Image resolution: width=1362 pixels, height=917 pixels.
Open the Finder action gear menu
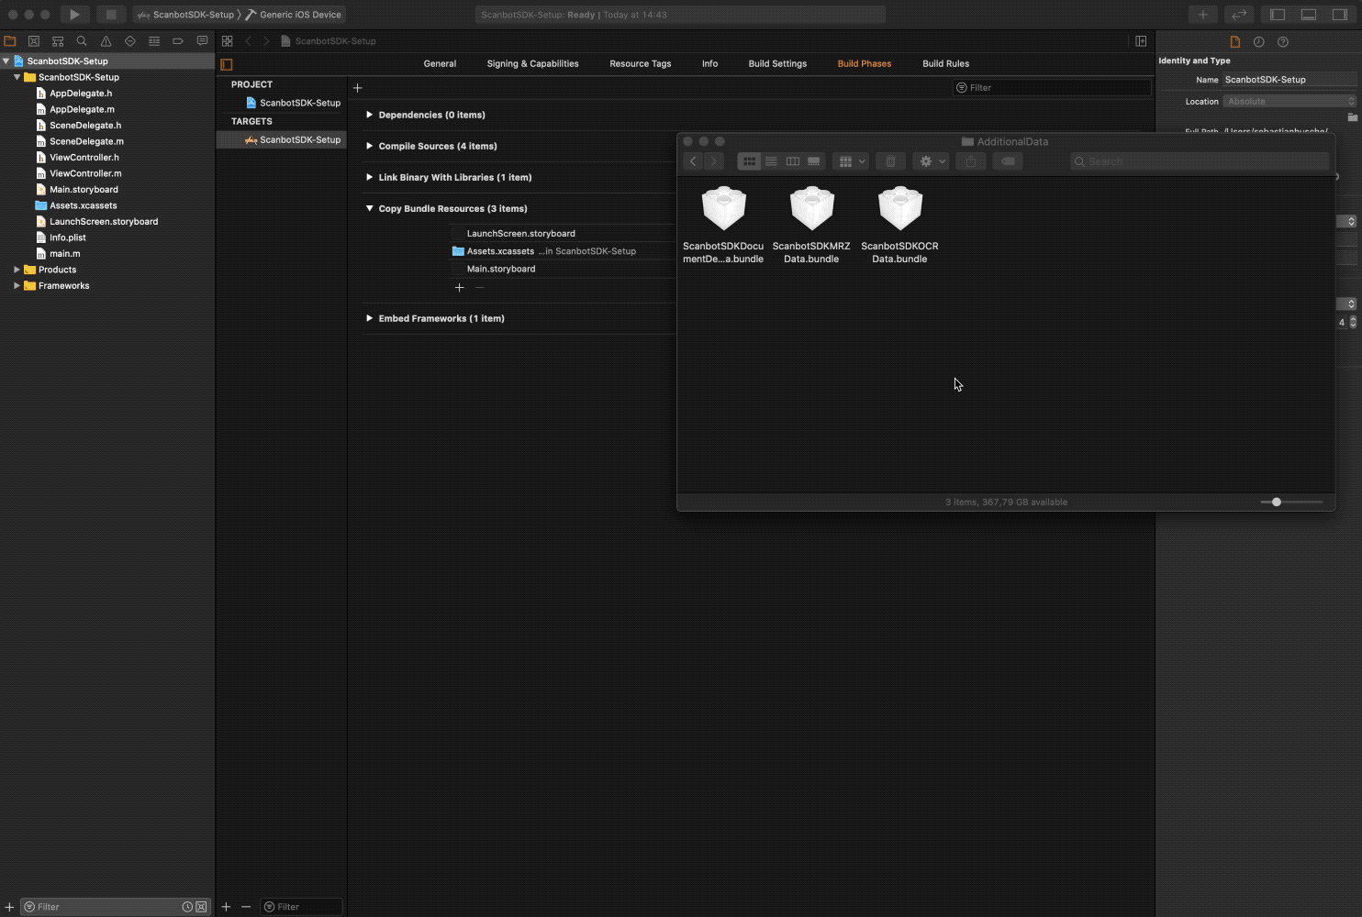click(931, 161)
